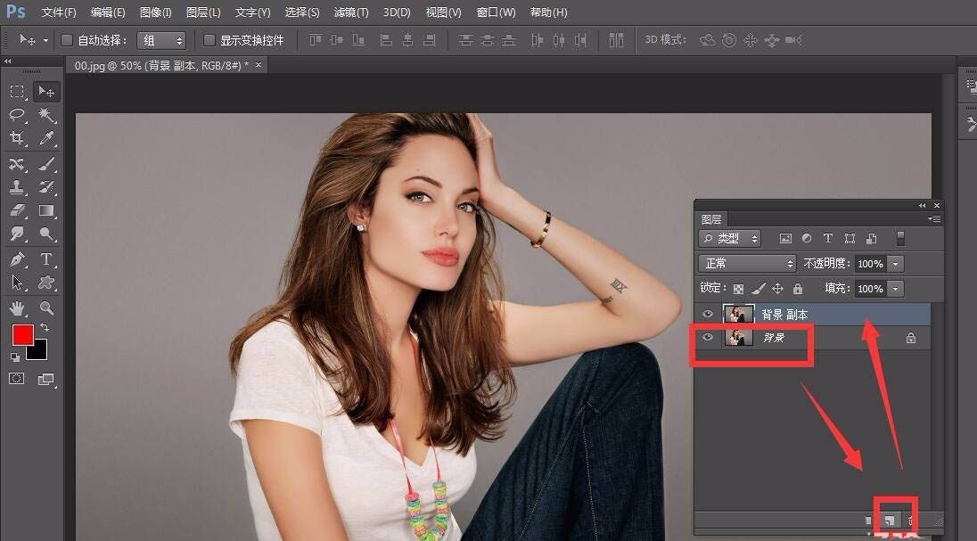Select the Lasso tool
This screenshot has height=541, width=977.
point(16,115)
